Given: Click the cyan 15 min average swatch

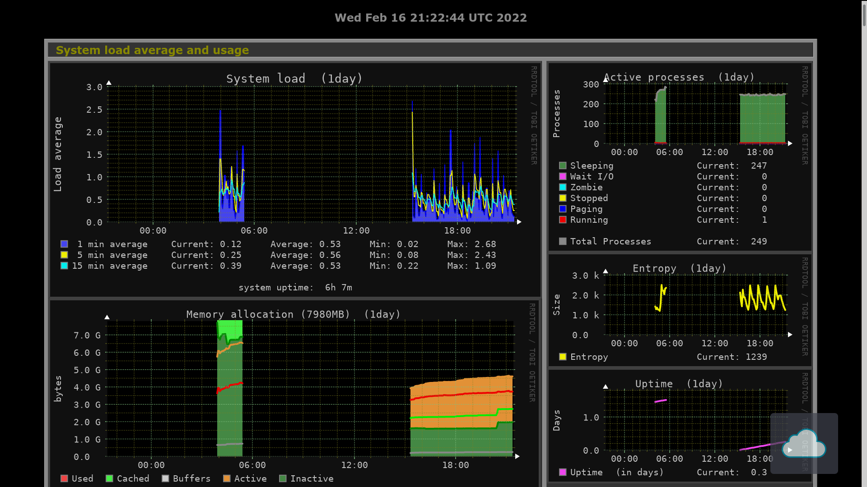Looking at the screenshot, I should 64,266.
